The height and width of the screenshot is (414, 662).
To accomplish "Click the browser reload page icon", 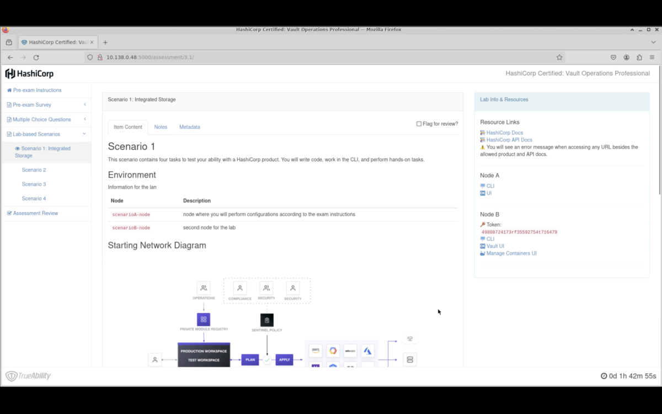I will [36, 57].
